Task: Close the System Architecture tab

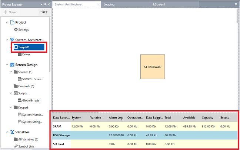Action: [98, 4]
